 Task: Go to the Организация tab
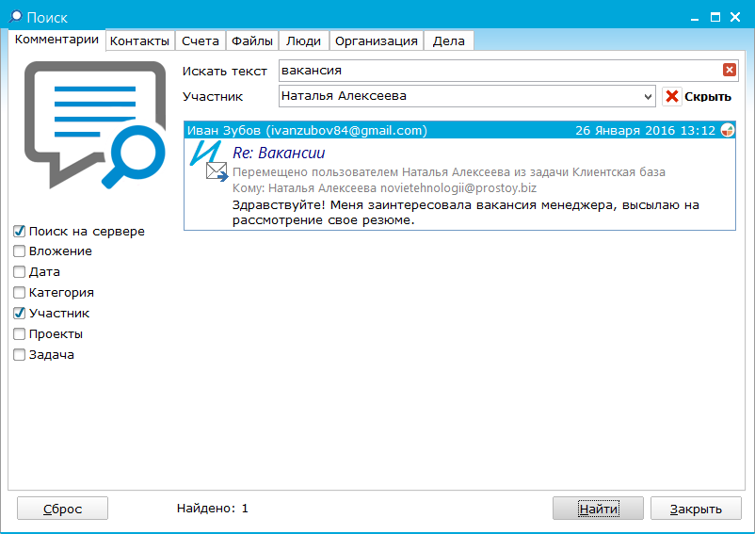377,40
